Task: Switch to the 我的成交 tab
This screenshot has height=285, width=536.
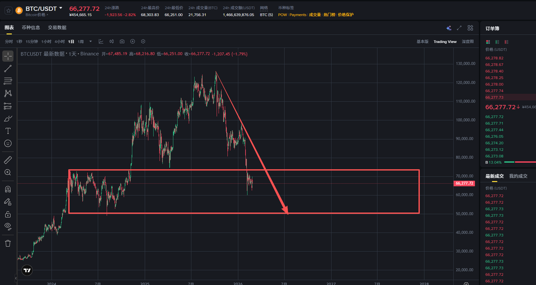Action: point(518,176)
